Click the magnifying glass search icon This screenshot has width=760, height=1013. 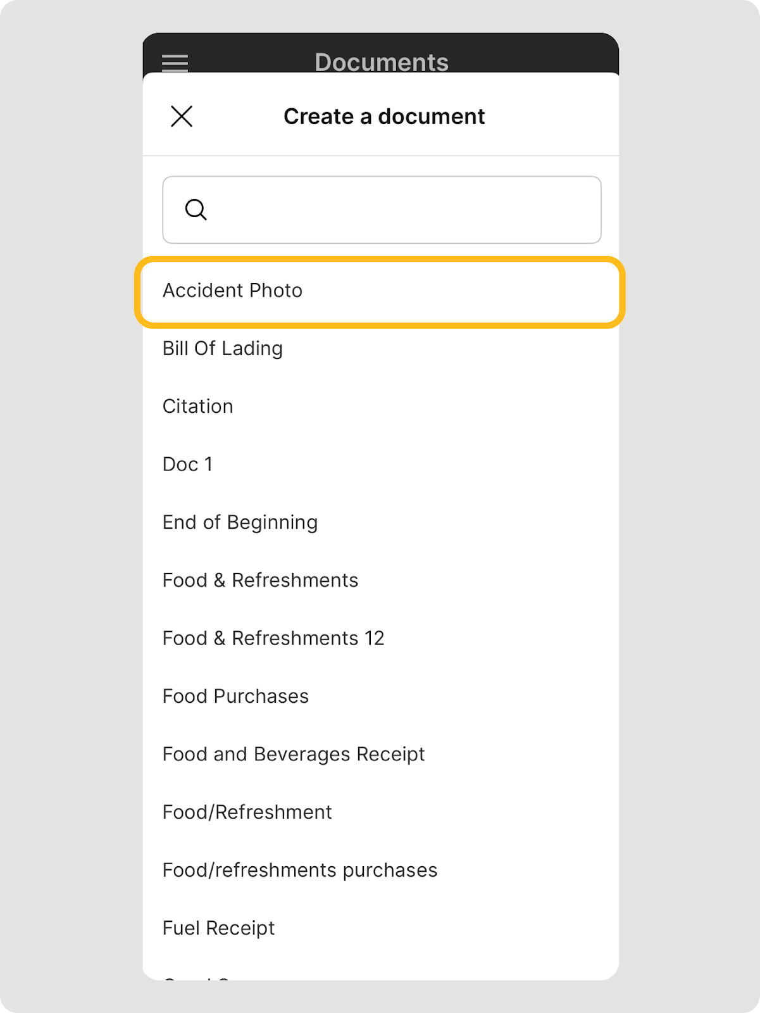(x=196, y=210)
